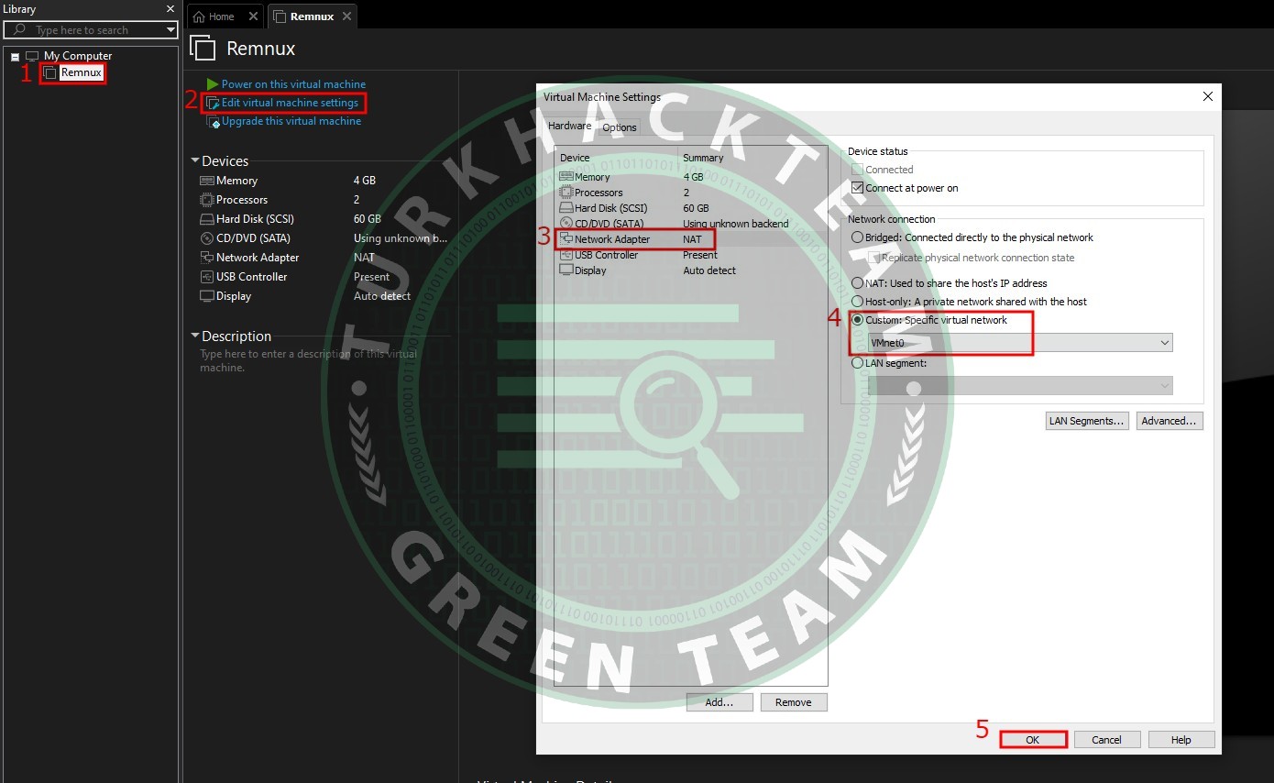
Task: Click the CD/DVD icon in settings dialog
Action: [x=566, y=224]
